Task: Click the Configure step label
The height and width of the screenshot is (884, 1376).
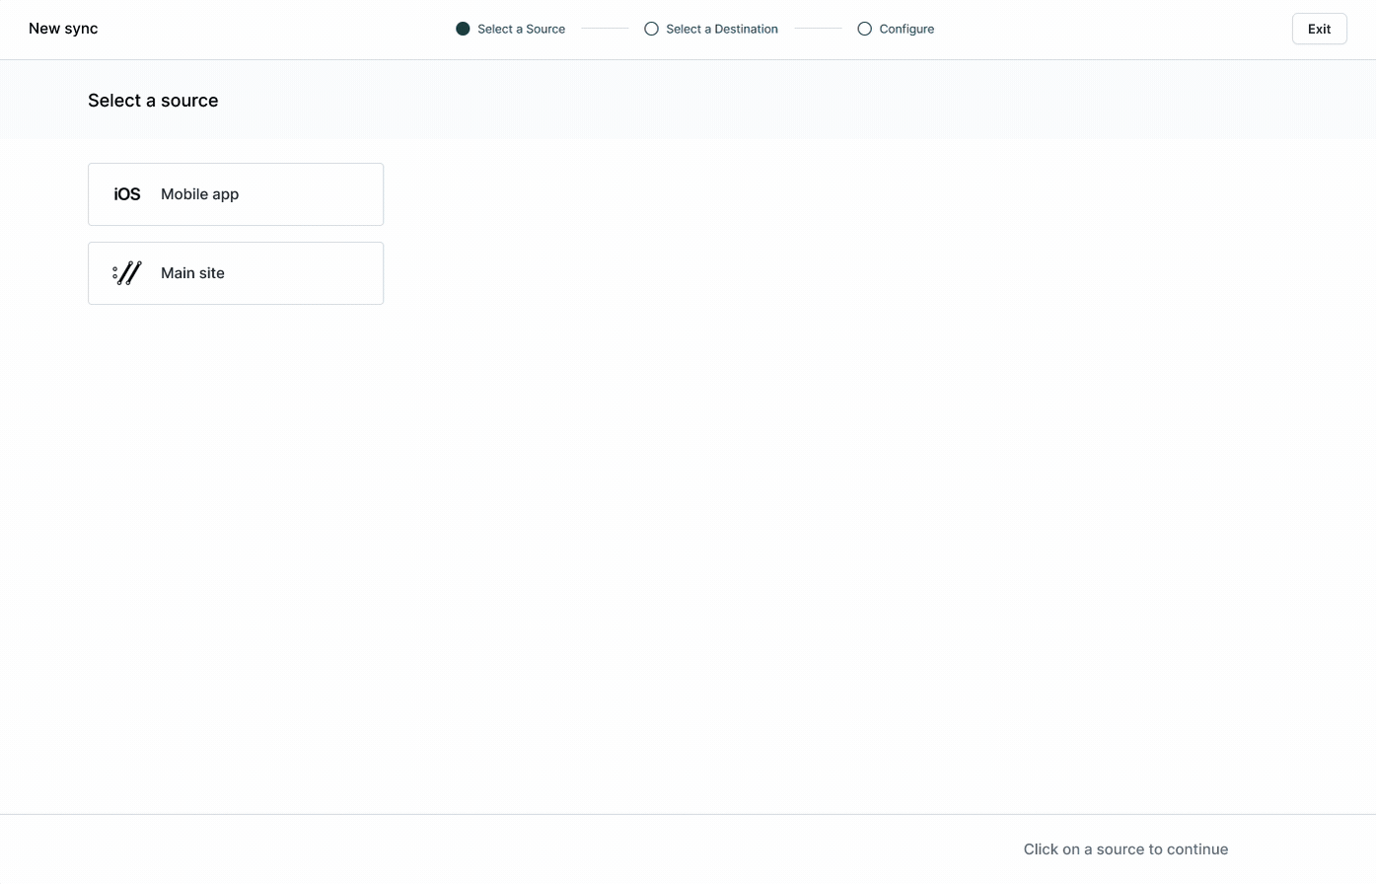Action: click(906, 29)
